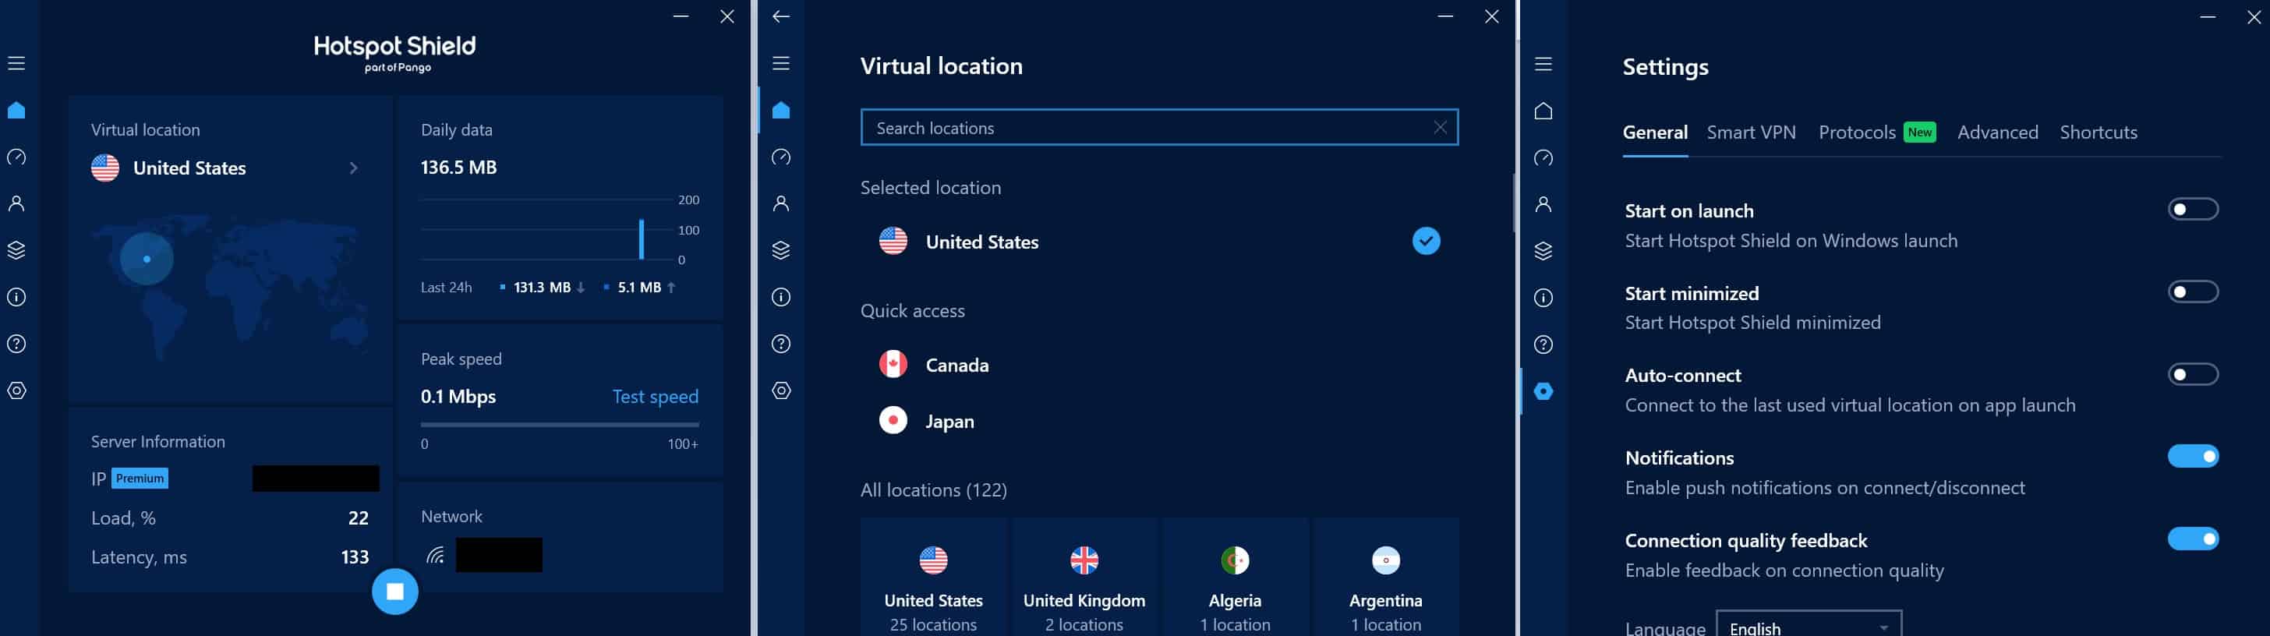Switch to Smart VPN settings tab
The height and width of the screenshot is (636, 2270).
(1751, 132)
